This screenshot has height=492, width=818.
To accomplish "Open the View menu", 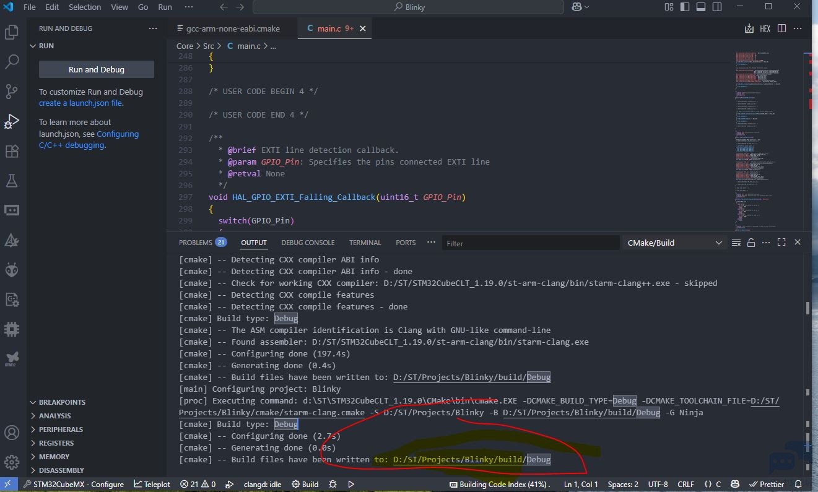I will [120, 7].
